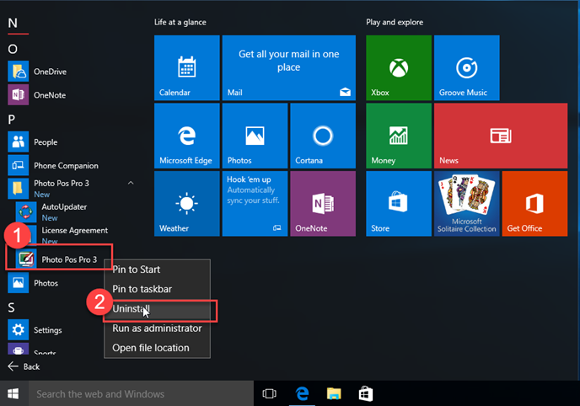Choose Open file location
This screenshot has height=406, width=580.
tap(157, 348)
